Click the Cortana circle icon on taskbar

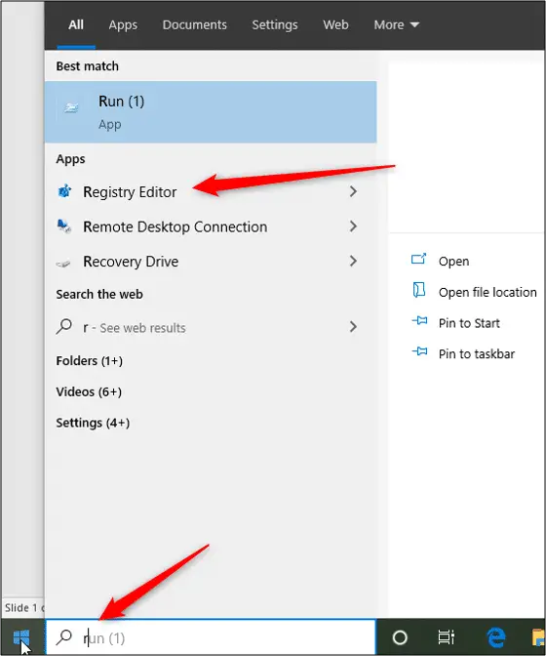click(x=400, y=637)
